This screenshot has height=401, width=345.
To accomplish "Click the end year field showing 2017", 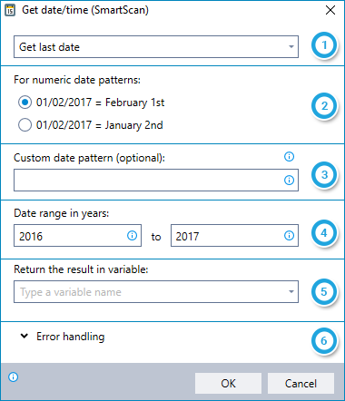I will (x=234, y=235).
